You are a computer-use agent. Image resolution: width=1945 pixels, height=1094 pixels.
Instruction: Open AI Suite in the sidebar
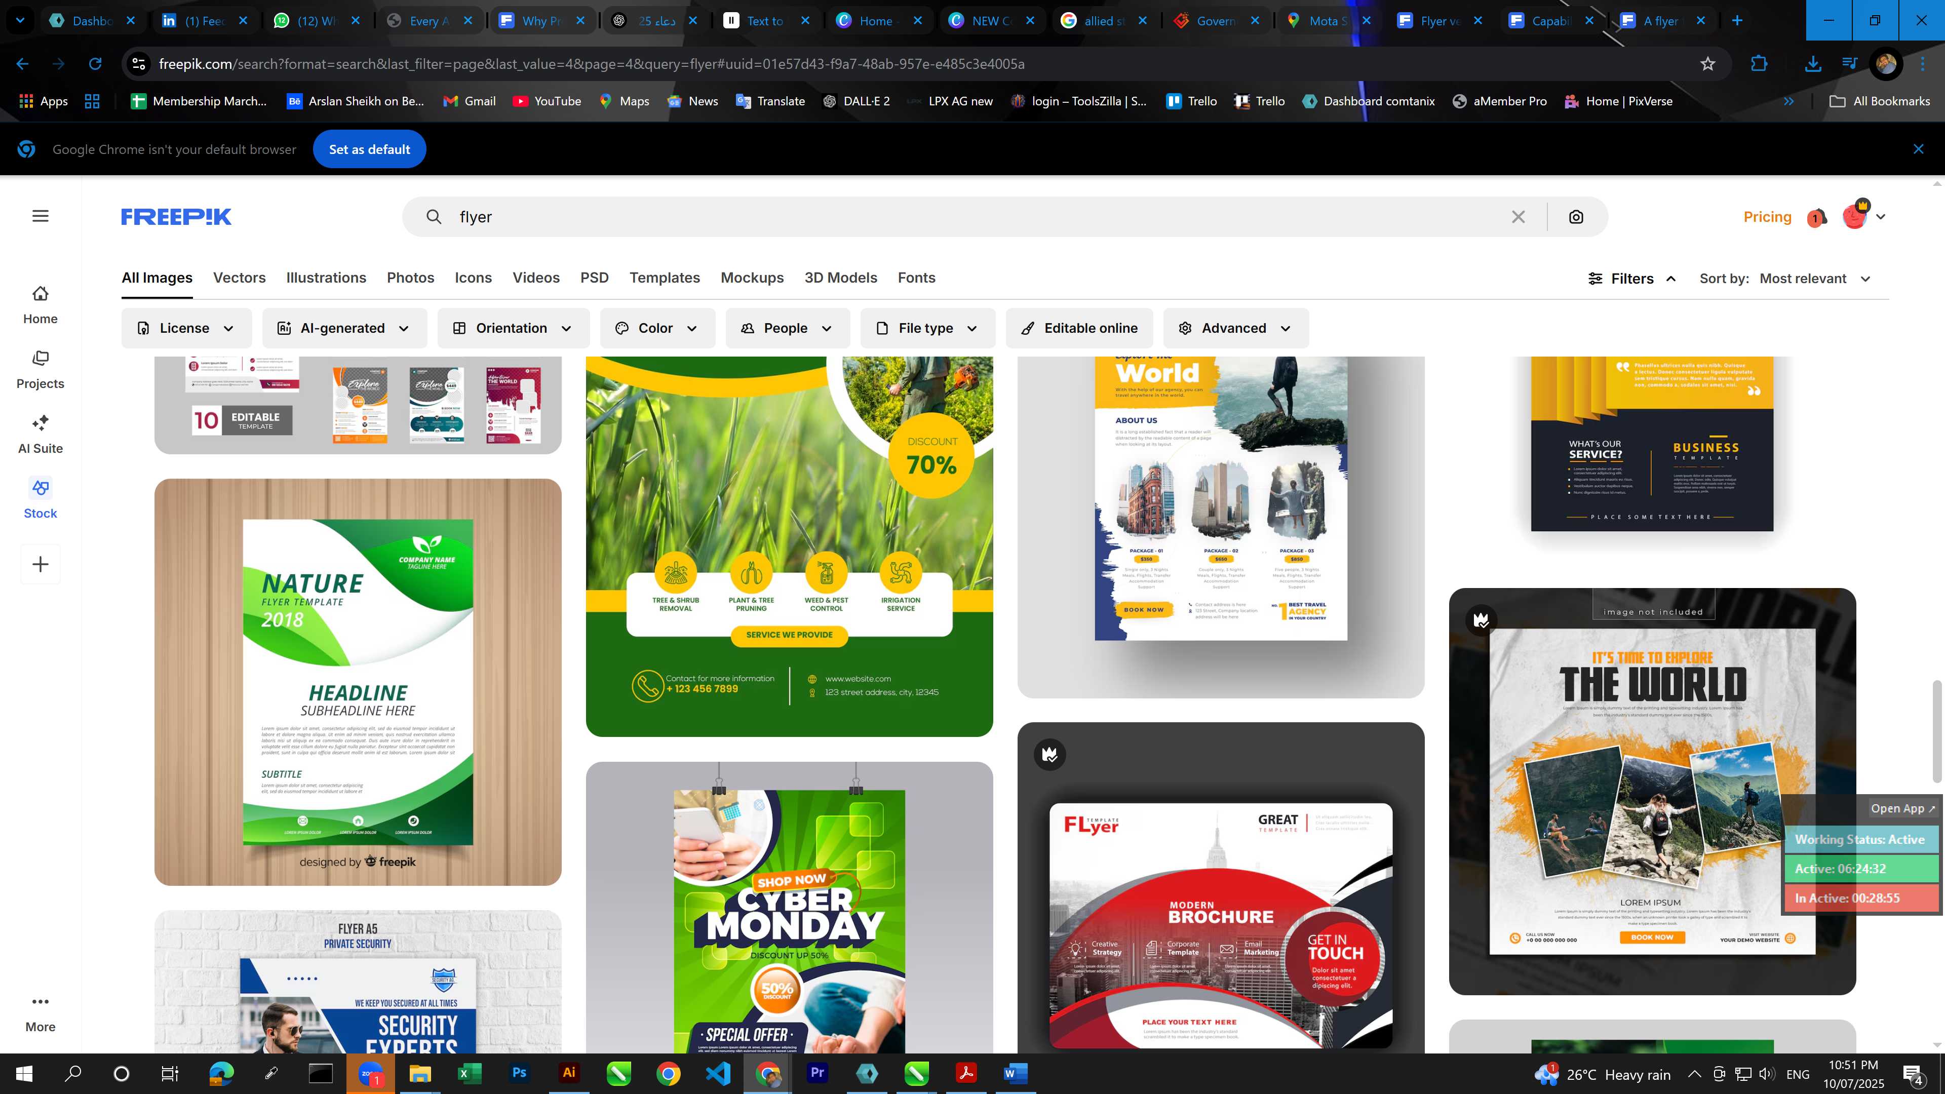pyautogui.click(x=40, y=435)
